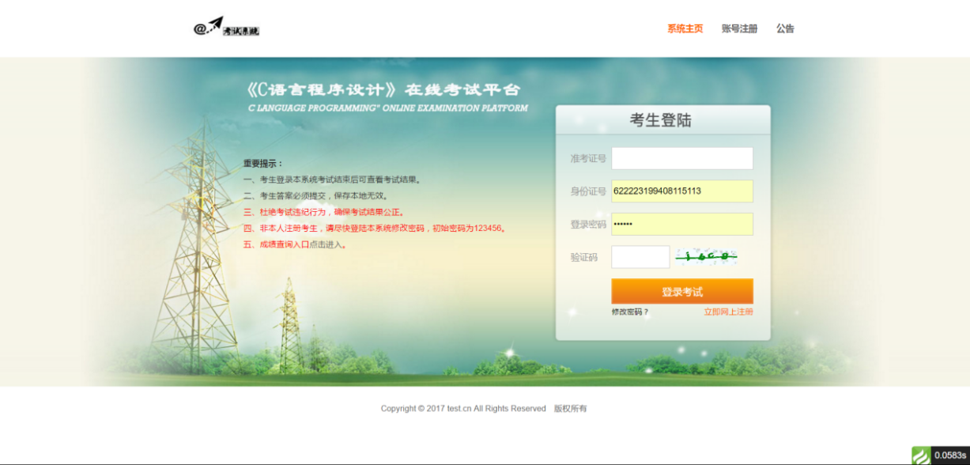Click the 登录密码 password field

(x=683, y=224)
